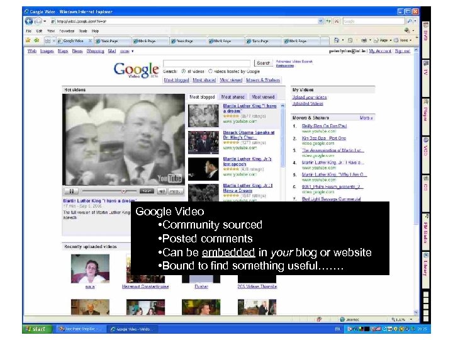This screenshot has height=340, width=453.
Task: Open the Help menu
Action: coord(96,31)
